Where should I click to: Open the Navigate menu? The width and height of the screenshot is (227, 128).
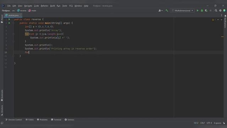pyautogui.click(x=28, y=6)
